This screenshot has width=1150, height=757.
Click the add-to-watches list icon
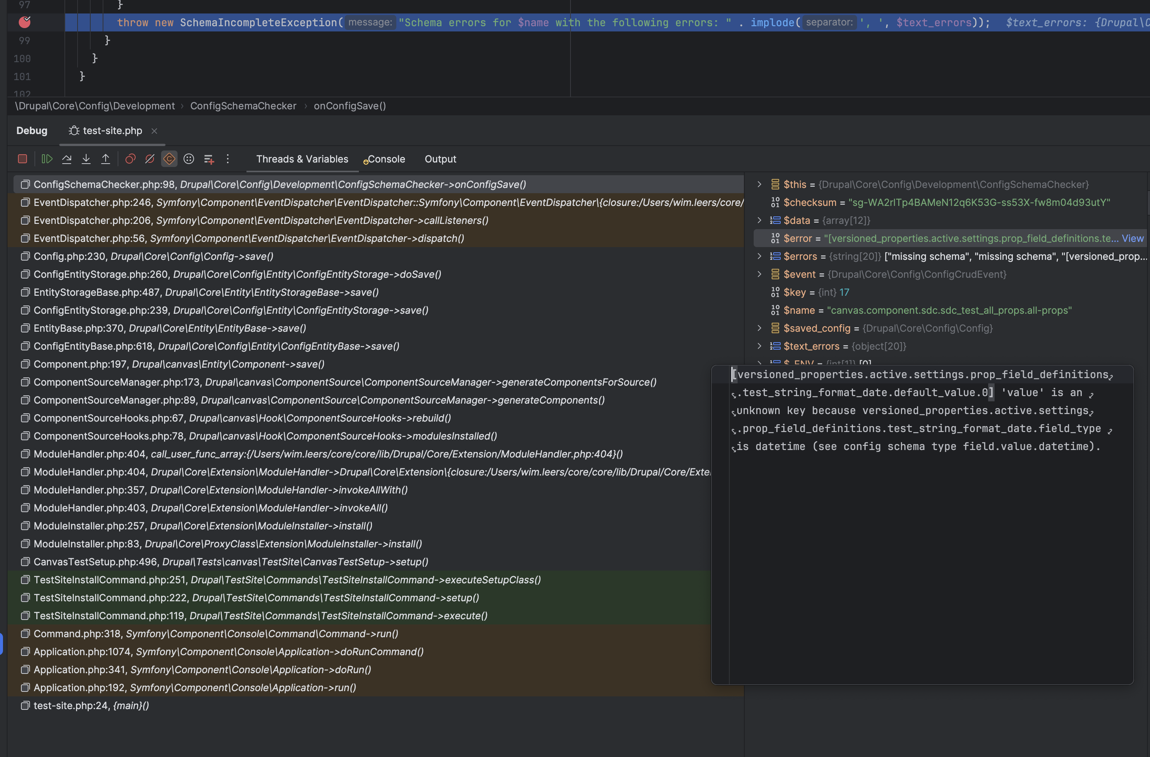(x=209, y=159)
